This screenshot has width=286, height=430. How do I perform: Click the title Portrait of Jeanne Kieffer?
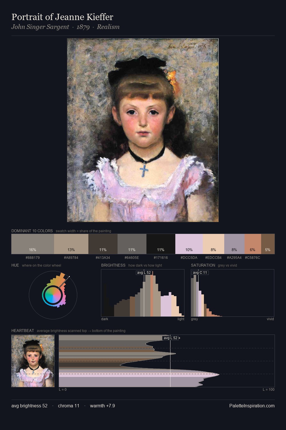(x=62, y=17)
